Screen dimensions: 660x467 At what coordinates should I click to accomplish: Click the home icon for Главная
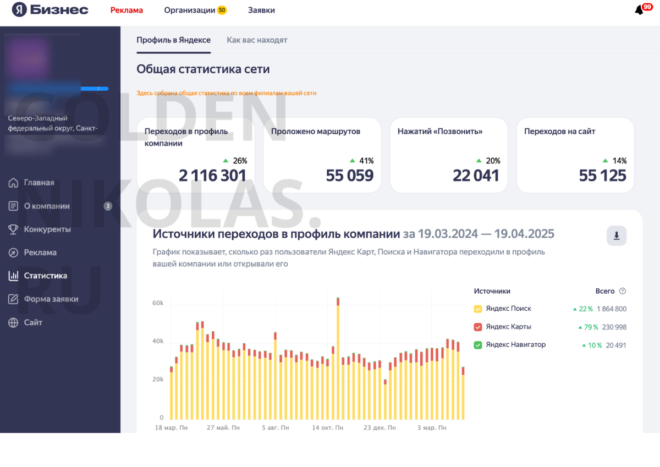13,183
